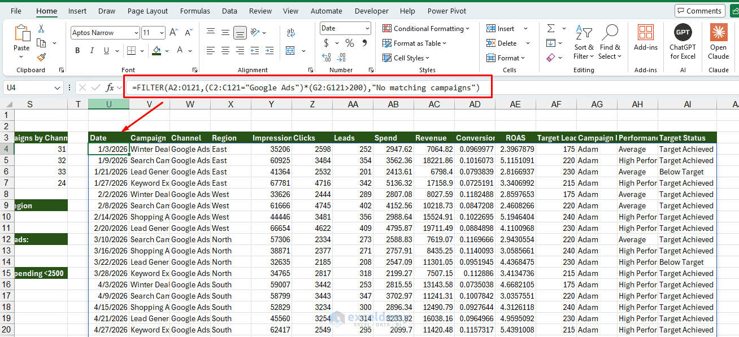Launch ChatGPT for Excel

point(683,32)
